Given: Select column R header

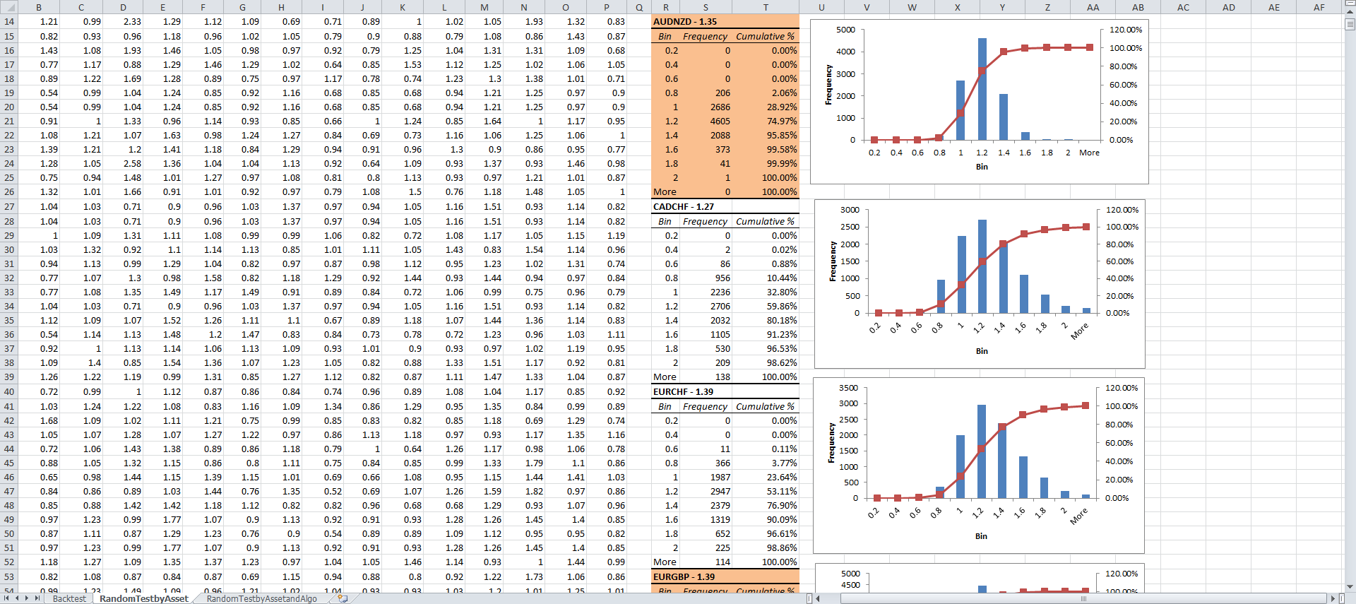Looking at the screenshot, I should [x=666, y=7].
